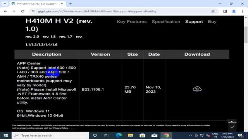Switch to Chrome on the taskbar
The width and height of the screenshot is (248, 139).
pyautogui.click(x=166, y=136)
